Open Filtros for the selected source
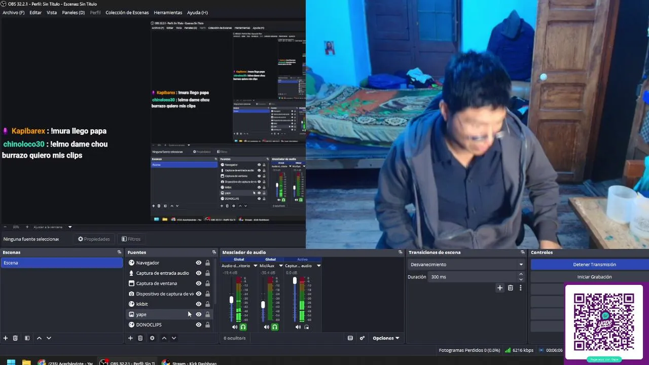The width and height of the screenshot is (649, 365). (131, 239)
